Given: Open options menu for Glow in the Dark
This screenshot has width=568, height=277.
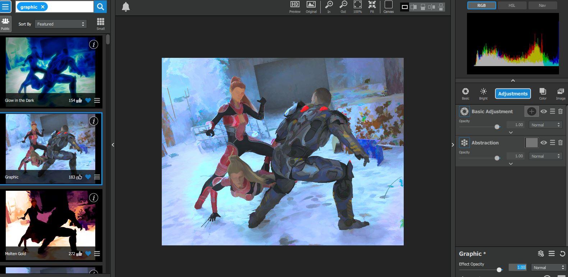Looking at the screenshot, I should [x=97, y=101].
